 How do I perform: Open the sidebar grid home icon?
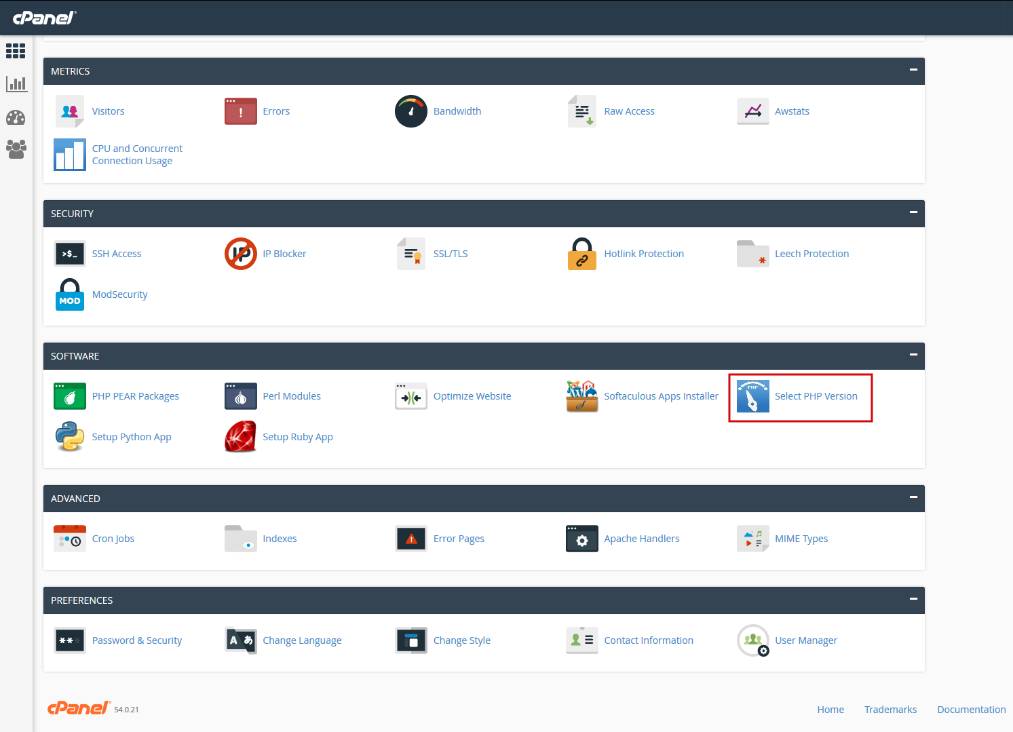tap(16, 51)
